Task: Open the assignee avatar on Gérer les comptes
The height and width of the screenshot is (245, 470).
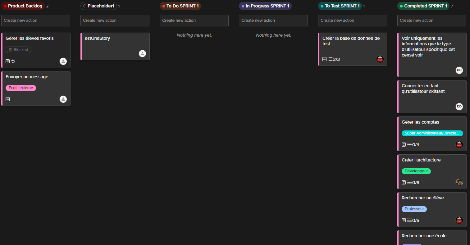Action: pyautogui.click(x=459, y=144)
